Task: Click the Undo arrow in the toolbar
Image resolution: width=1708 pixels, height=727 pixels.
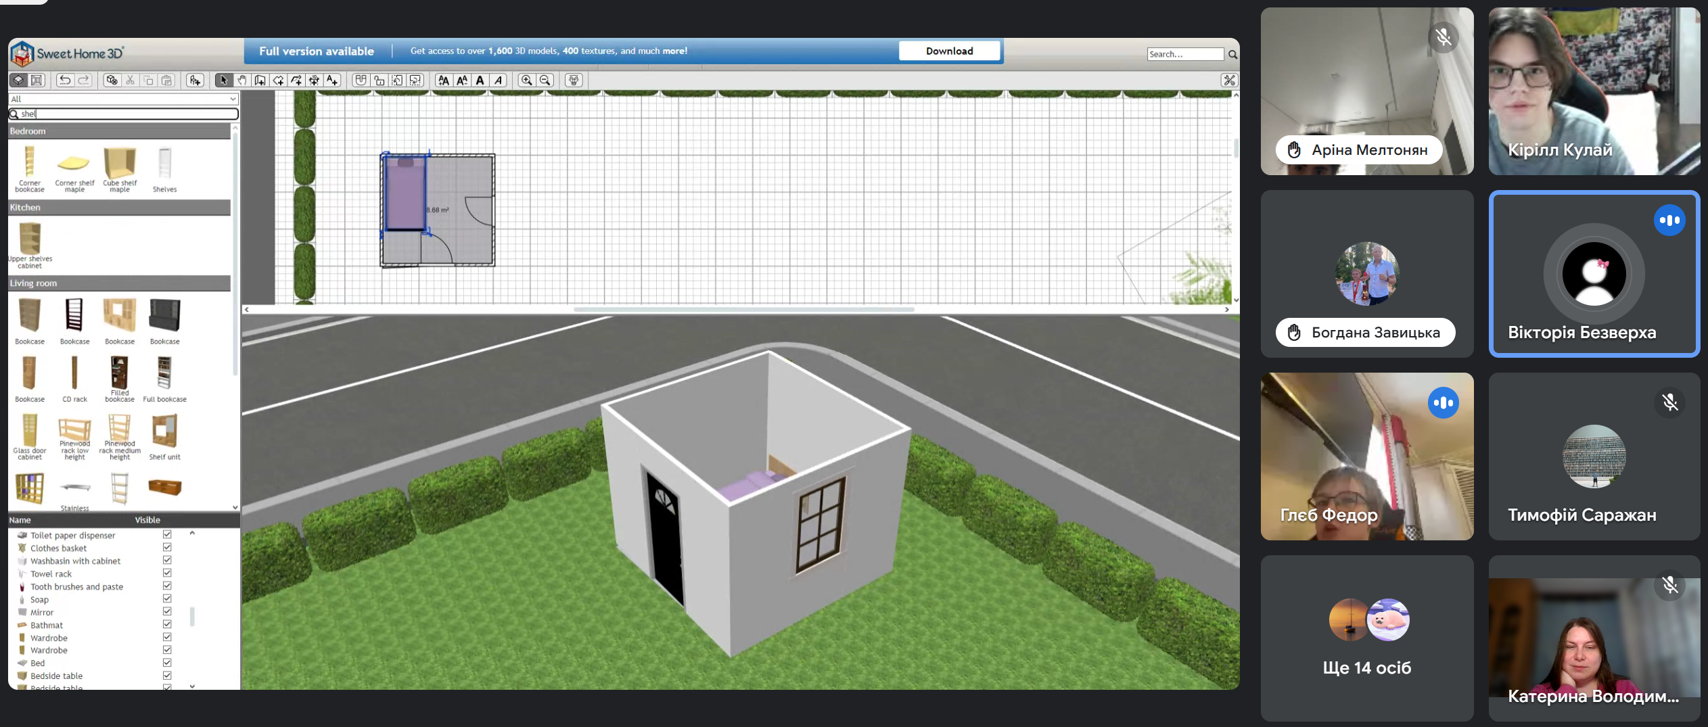Action: [x=65, y=80]
